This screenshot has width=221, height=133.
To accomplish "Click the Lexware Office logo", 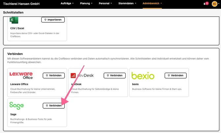I will pos(21,76).
